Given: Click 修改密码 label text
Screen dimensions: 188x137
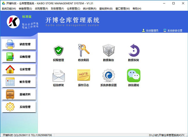Looking at the screenshot, I should tap(83, 60).
